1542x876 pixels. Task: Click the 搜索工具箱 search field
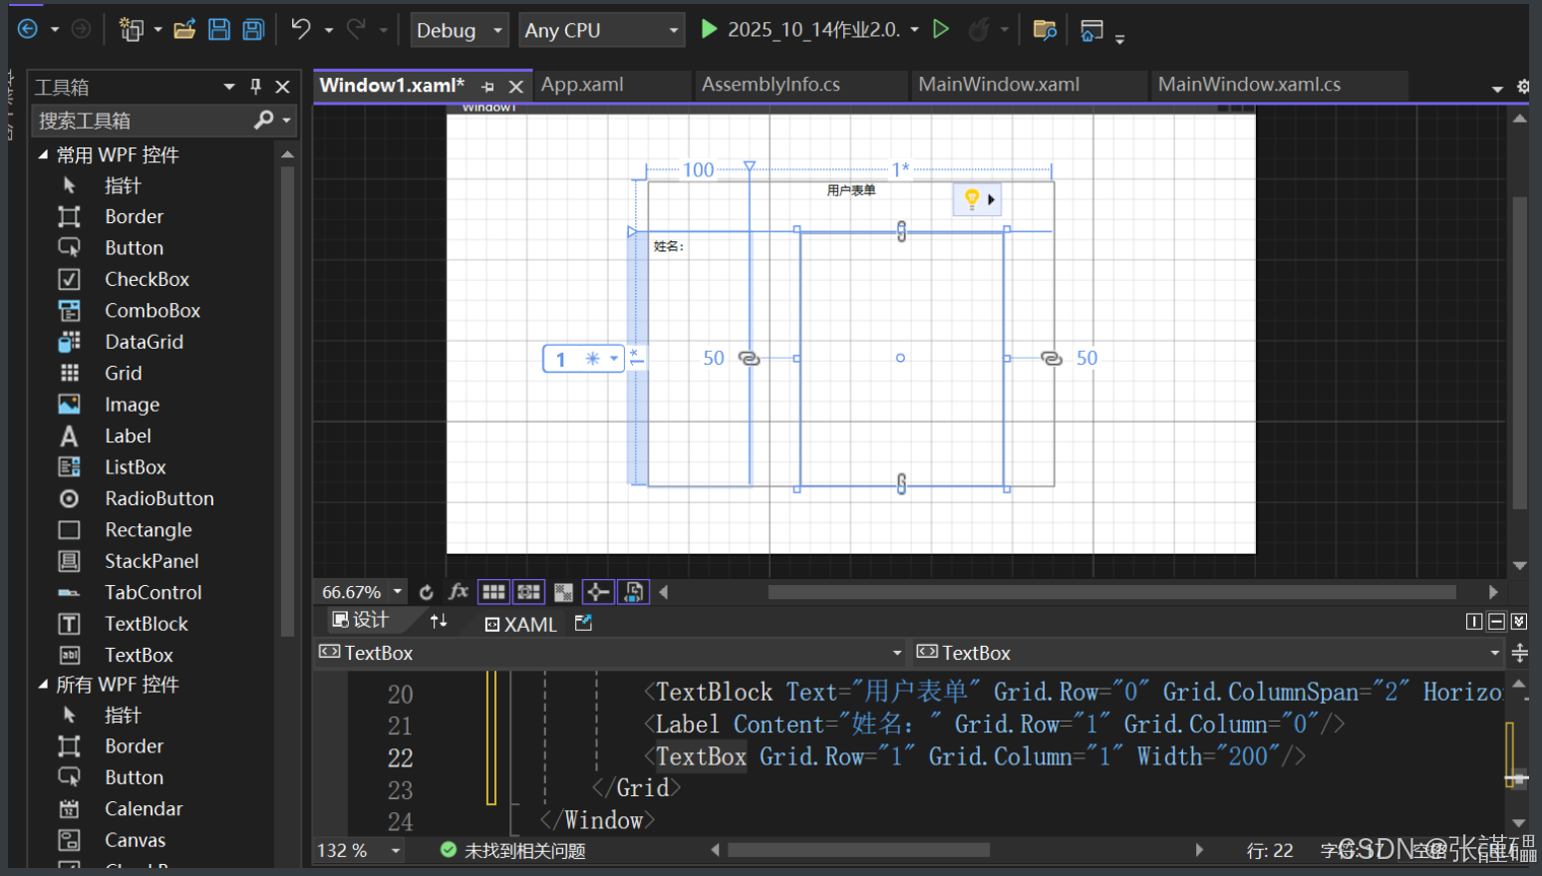point(164,121)
